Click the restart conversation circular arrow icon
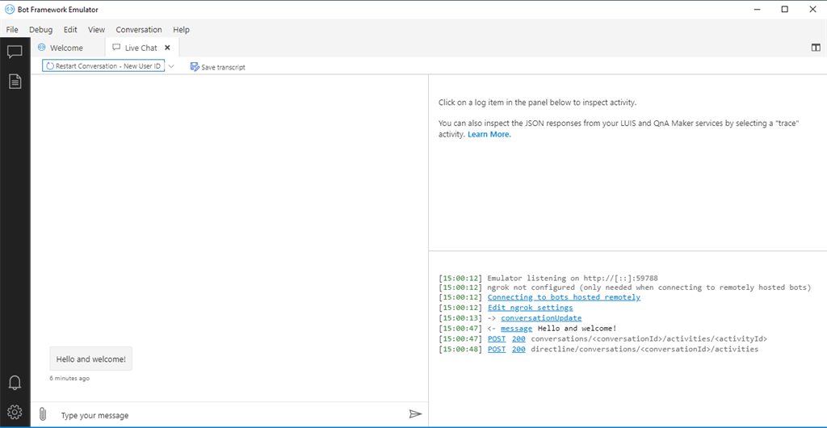The height and width of the screenshot is (428, 827). 50,66
